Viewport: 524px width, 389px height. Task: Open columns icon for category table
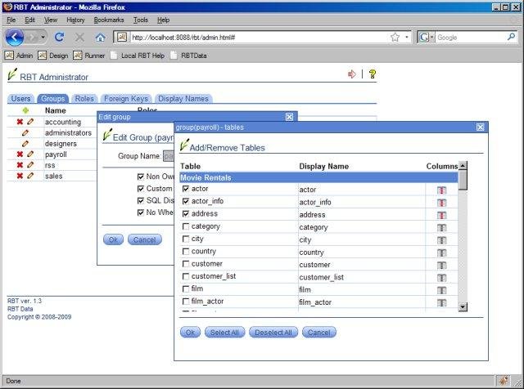(441, 228)
